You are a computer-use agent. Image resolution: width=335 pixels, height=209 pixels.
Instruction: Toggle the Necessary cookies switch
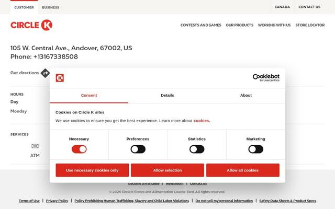(x=79, y=149)
